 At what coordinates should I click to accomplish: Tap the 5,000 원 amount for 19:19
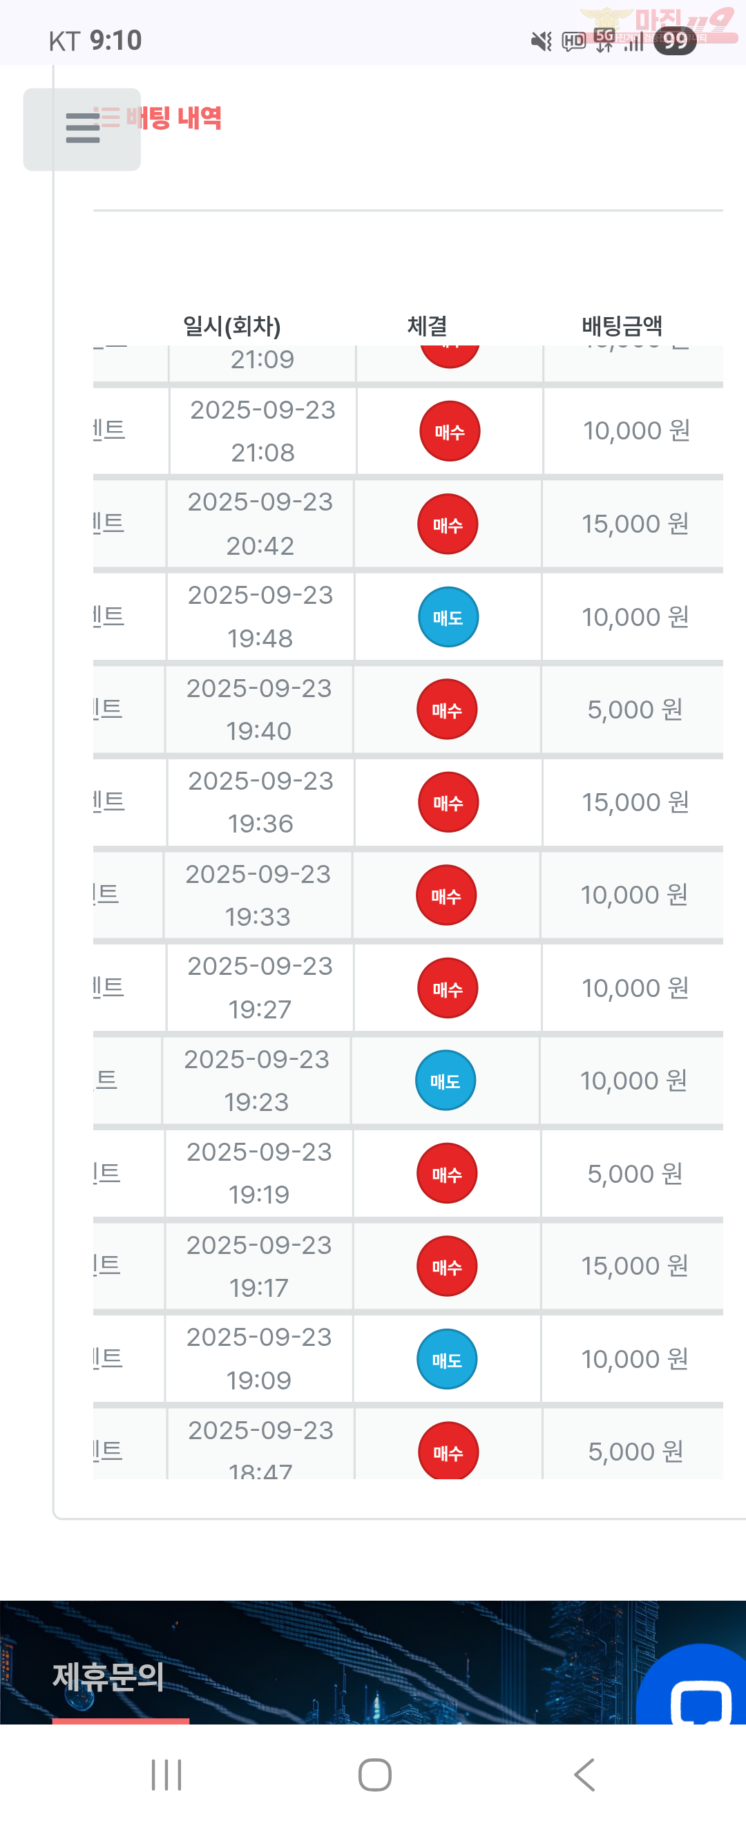pyautogui.click(x=635, y=1174)
